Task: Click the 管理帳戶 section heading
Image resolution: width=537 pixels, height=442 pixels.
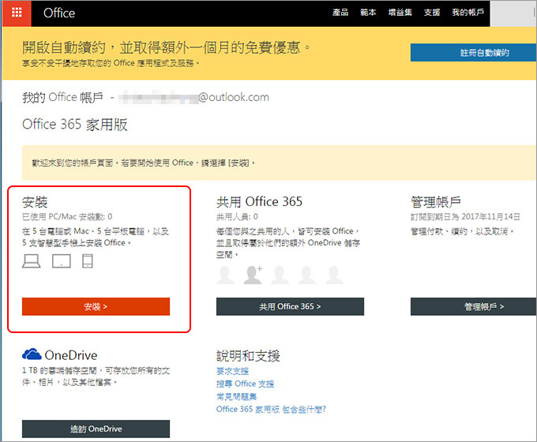Action: [x=436, y=202]
